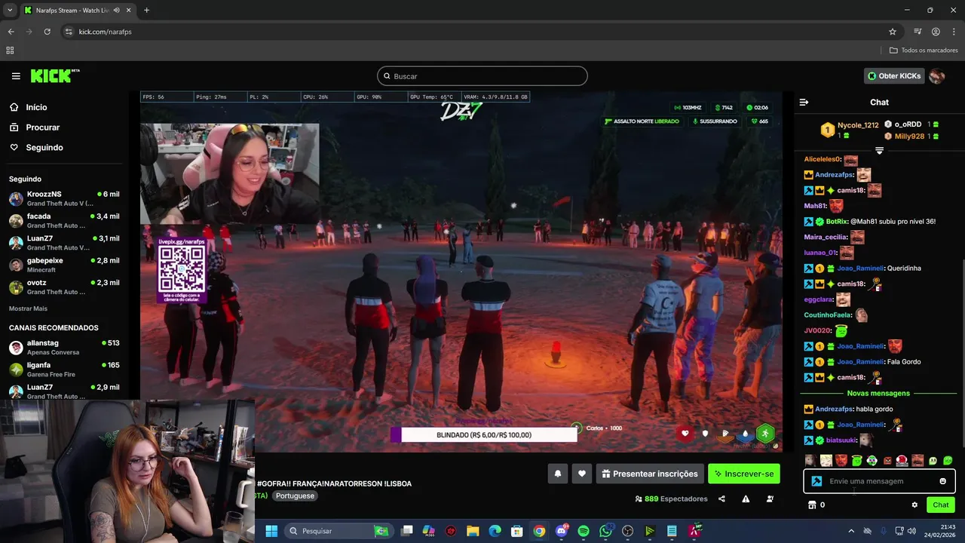Open the KroozzNS followed channel
The width and height of the screenshot is (965, 543).
(65, 198)
